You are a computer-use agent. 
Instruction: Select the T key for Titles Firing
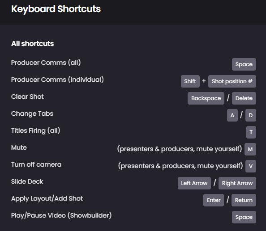251,132
